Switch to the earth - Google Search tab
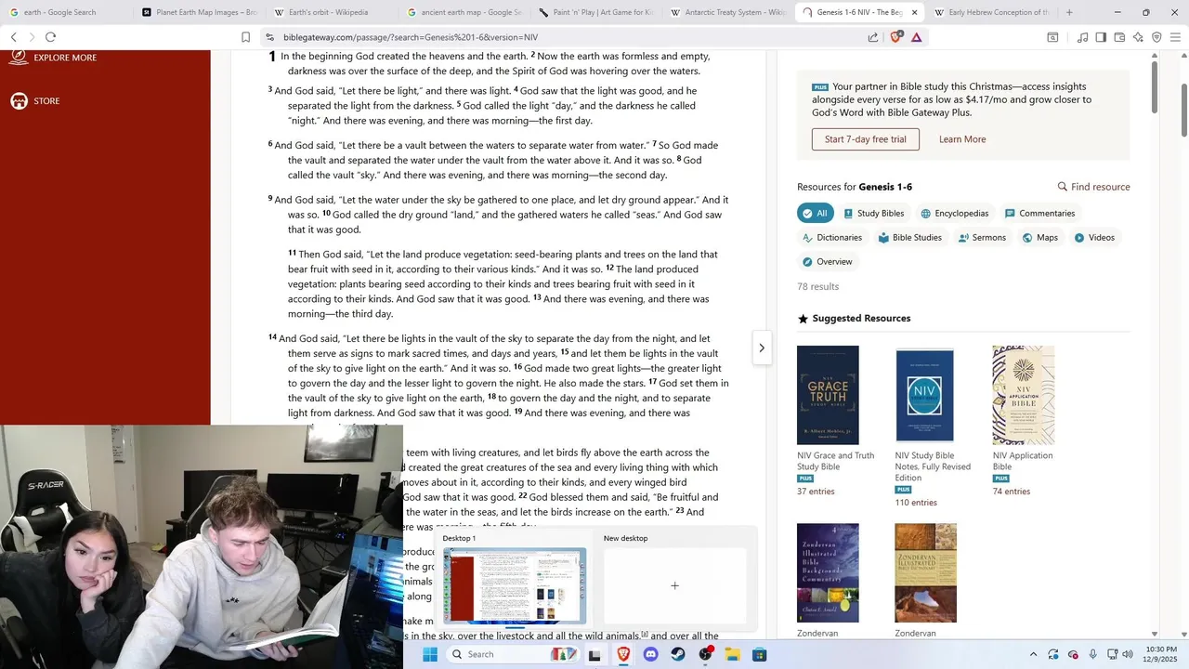This screenshot has height=669, width=1189. point(67,12)
